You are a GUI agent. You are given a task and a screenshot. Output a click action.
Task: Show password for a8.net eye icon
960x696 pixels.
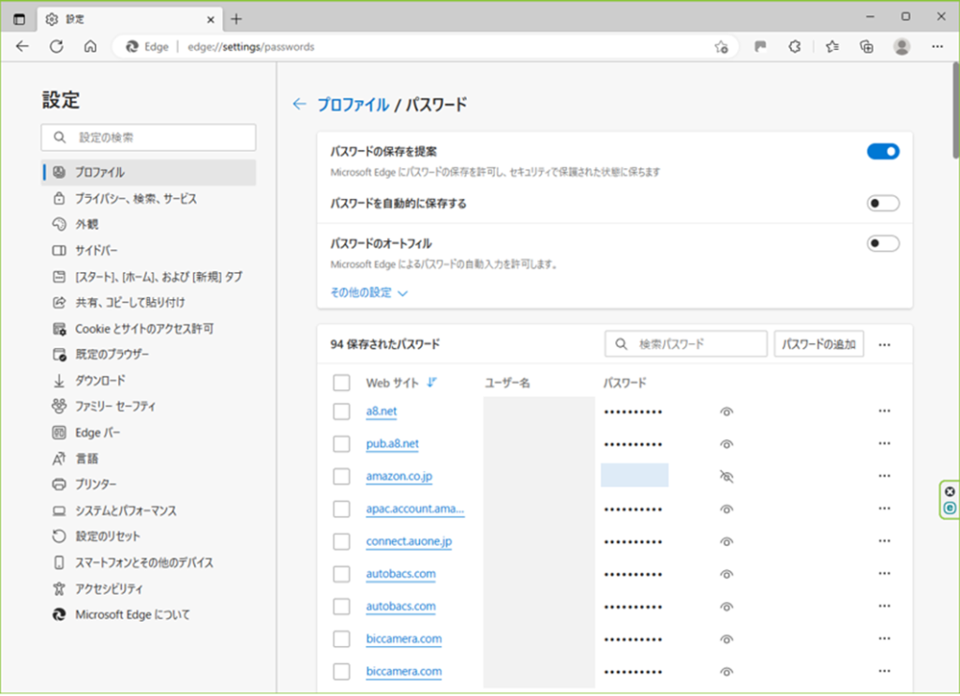point(727,412)
